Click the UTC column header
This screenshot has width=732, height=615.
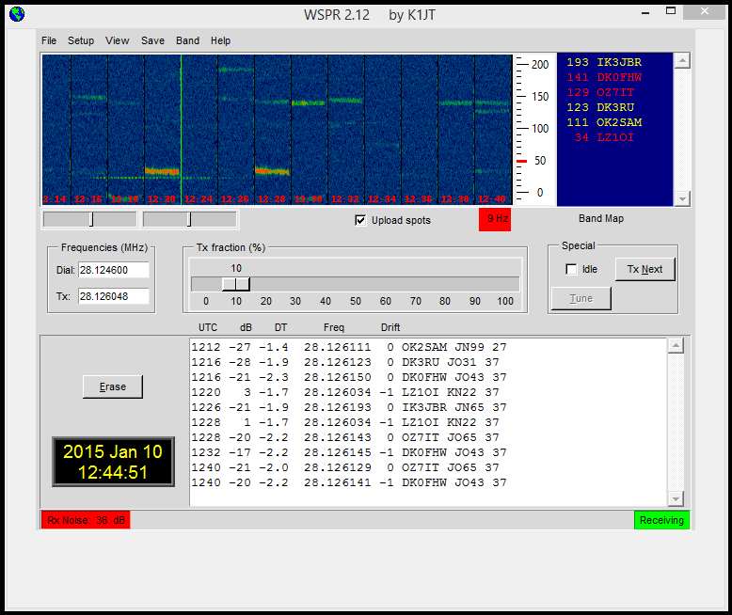(208, 327)
